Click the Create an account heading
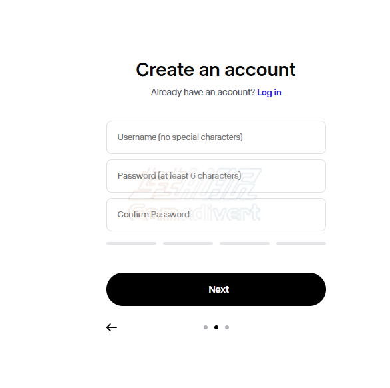 pos(216,69)
